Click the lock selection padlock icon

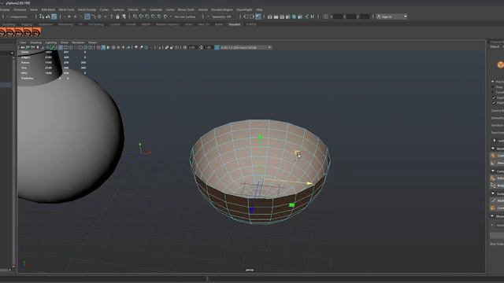click(117, 17)
